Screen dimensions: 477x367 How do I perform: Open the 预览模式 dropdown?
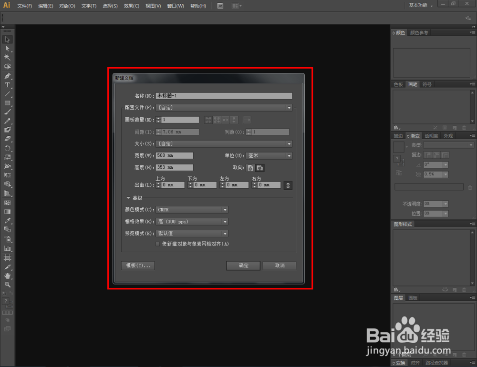tap(192, 234)
